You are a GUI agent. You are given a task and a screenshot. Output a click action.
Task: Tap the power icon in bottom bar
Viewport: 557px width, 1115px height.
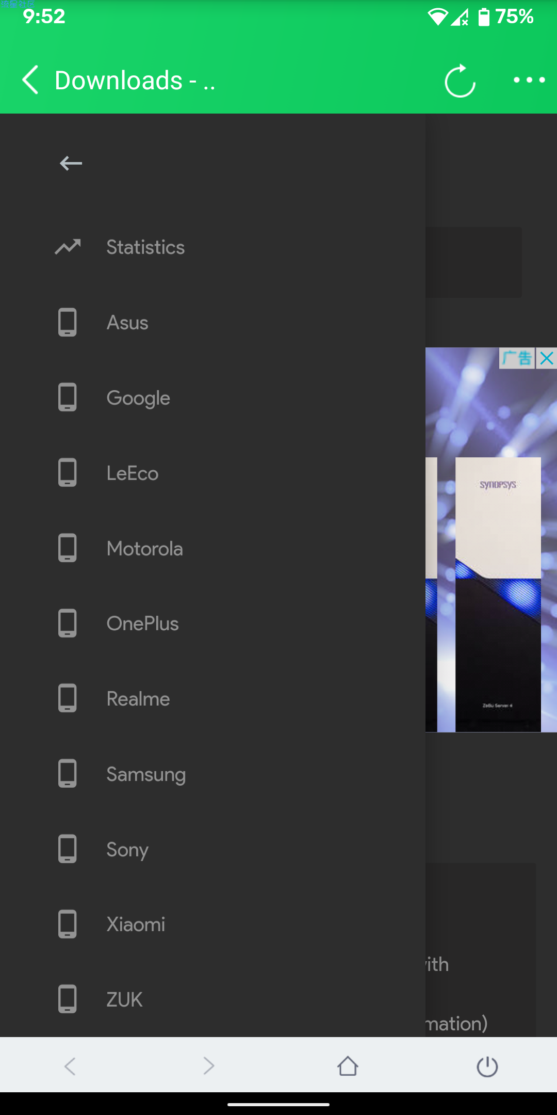(487, 1066)
